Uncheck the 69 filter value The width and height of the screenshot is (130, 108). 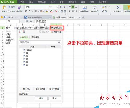[24, 53]
